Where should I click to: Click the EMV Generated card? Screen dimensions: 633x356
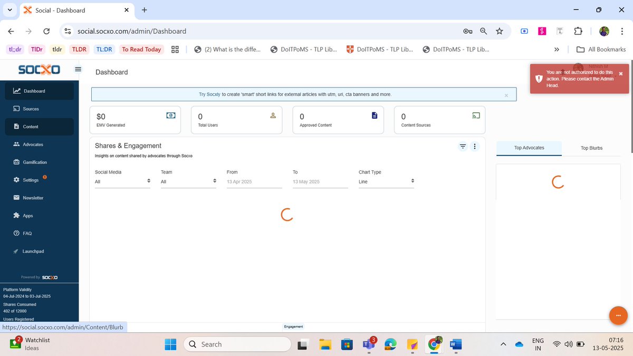tap(135, 120)
